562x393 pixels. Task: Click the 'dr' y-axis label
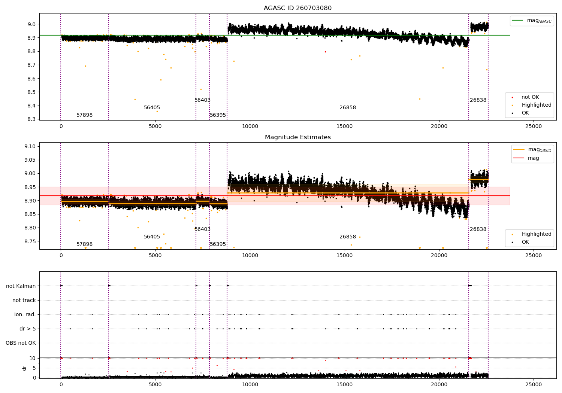tap(24, 368)
